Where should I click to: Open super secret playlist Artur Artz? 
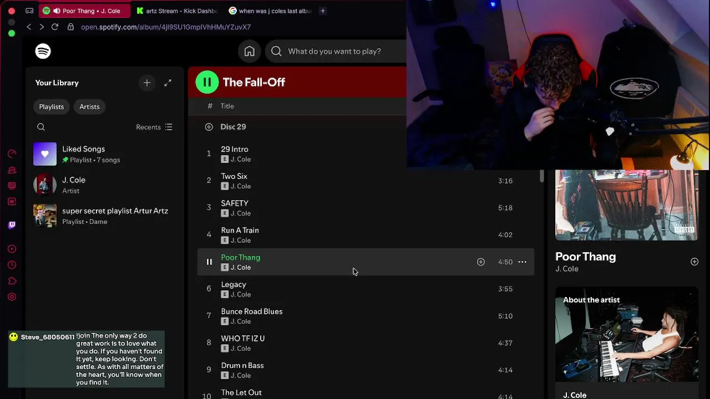(x=104, y=216)
